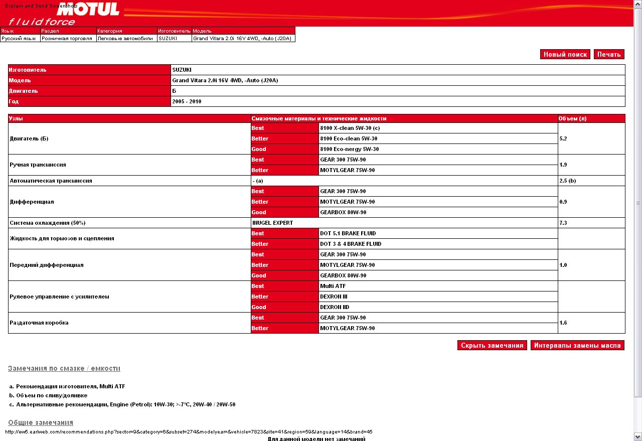Viewport: 642px width, 441px height.
Task: Click the Печать button
Action: click(x=609, y=54)
